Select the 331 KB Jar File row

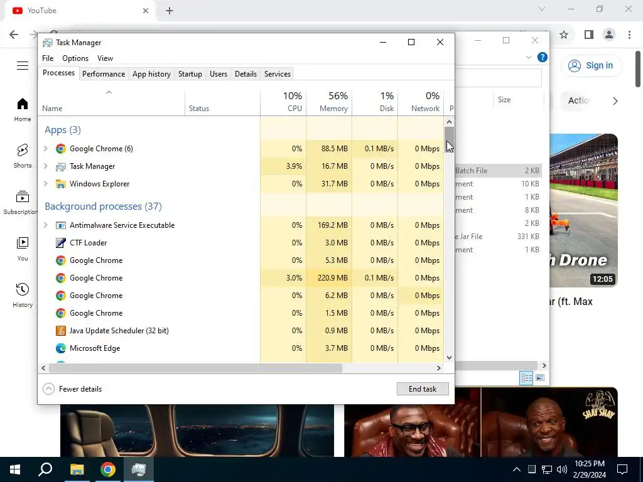[499, 237]
